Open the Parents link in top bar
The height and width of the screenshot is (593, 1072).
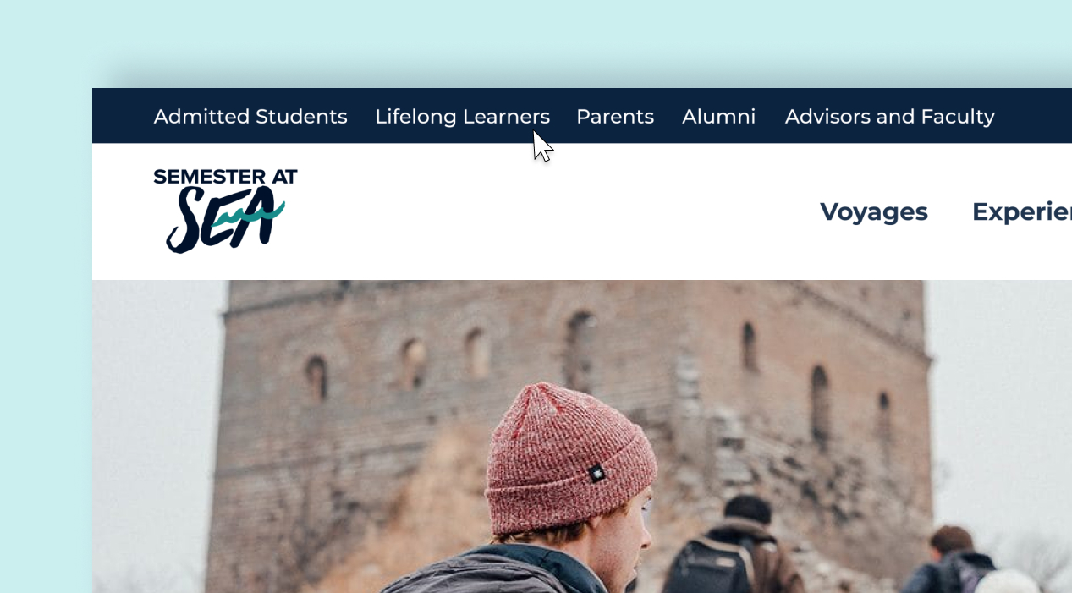click(615, 116)
